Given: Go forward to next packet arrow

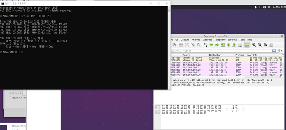Looking at the screenshot, I should coord(217,45).
